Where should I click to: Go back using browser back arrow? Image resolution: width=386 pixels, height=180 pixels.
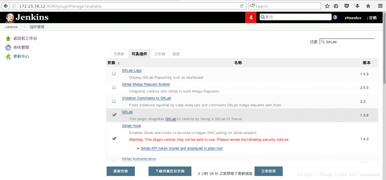tap(5, 6)
